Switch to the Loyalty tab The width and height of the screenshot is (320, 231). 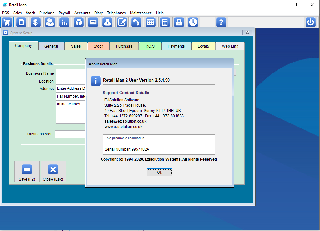204,46
